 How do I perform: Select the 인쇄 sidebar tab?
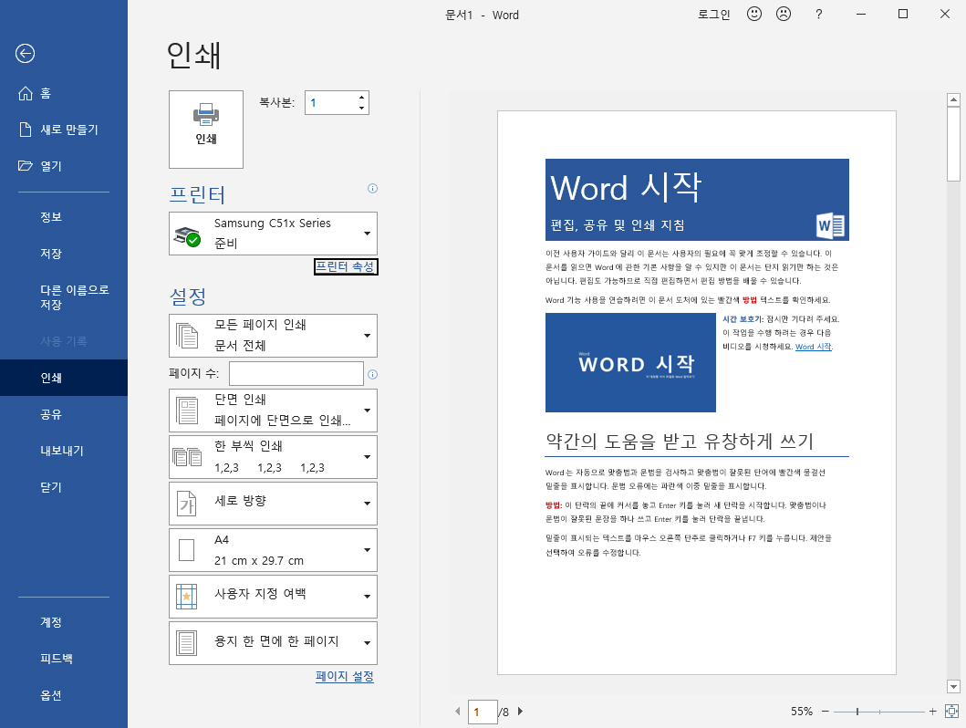coord(64,378)
